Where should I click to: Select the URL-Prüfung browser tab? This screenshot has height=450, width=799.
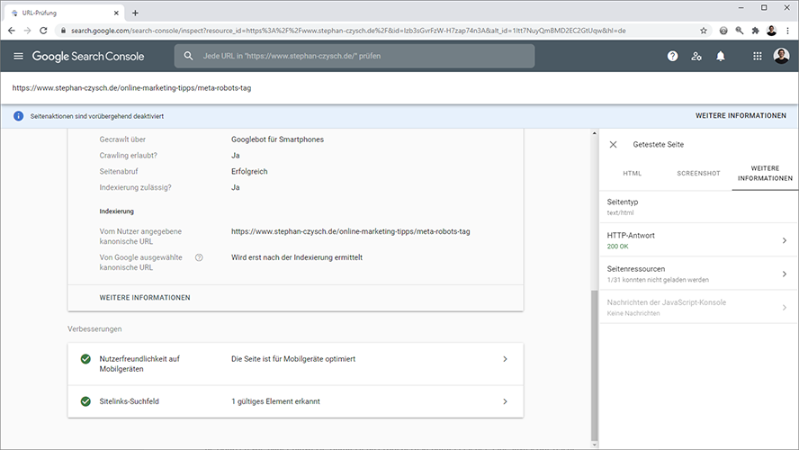point(64,13)
